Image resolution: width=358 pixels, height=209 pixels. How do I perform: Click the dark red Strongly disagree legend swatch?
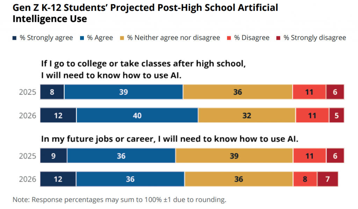[x=278, y=38]
